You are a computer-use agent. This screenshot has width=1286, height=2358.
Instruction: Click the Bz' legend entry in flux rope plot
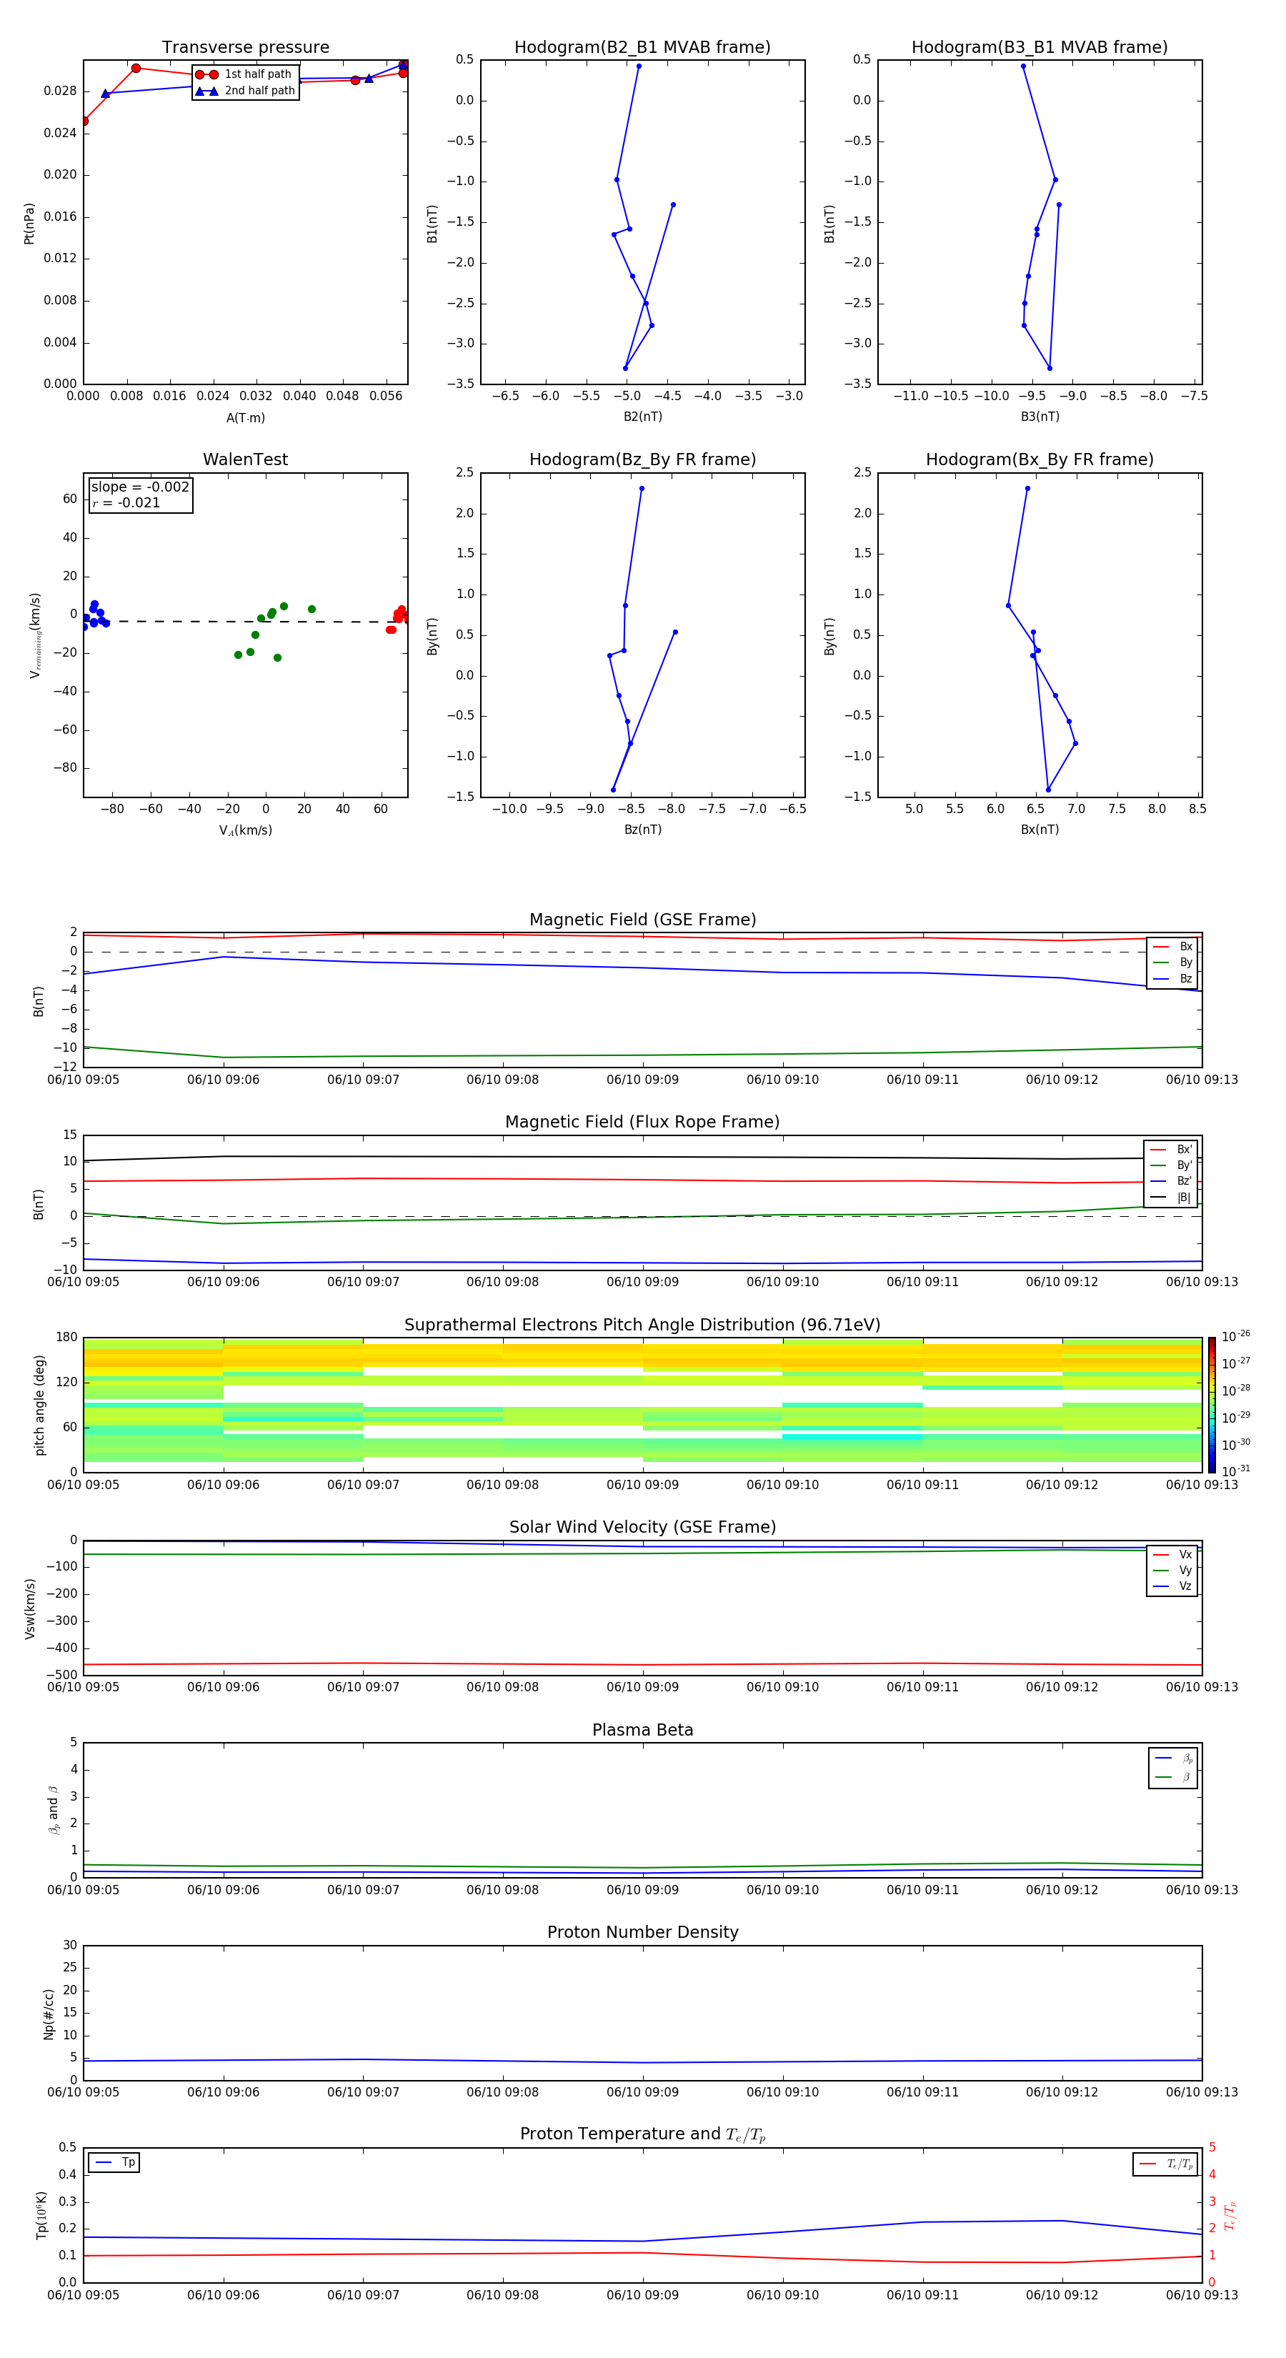(x=1172, y=1181)
